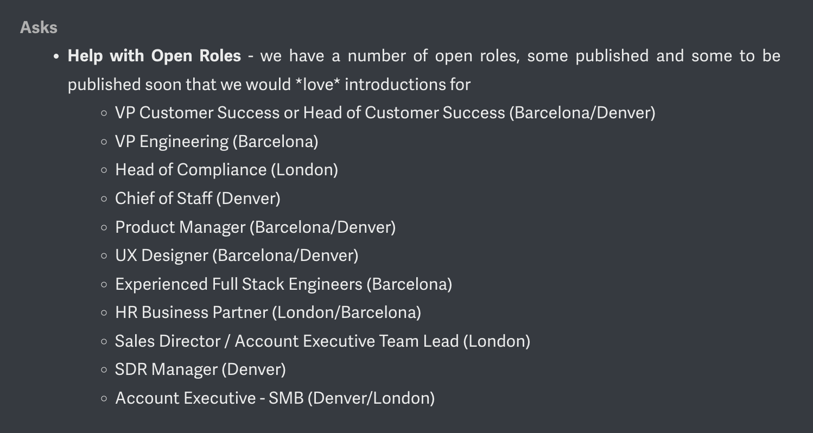The image size is (813, 433).
Task: Click the SDR Manager (Denver) list item
Action: (x=200, y=370)
